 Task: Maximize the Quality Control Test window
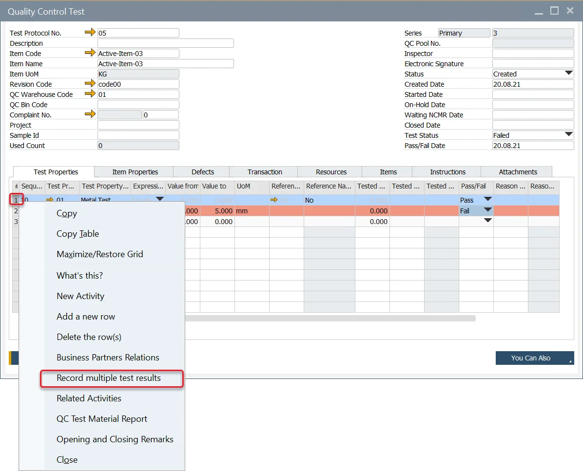point(554,11)
